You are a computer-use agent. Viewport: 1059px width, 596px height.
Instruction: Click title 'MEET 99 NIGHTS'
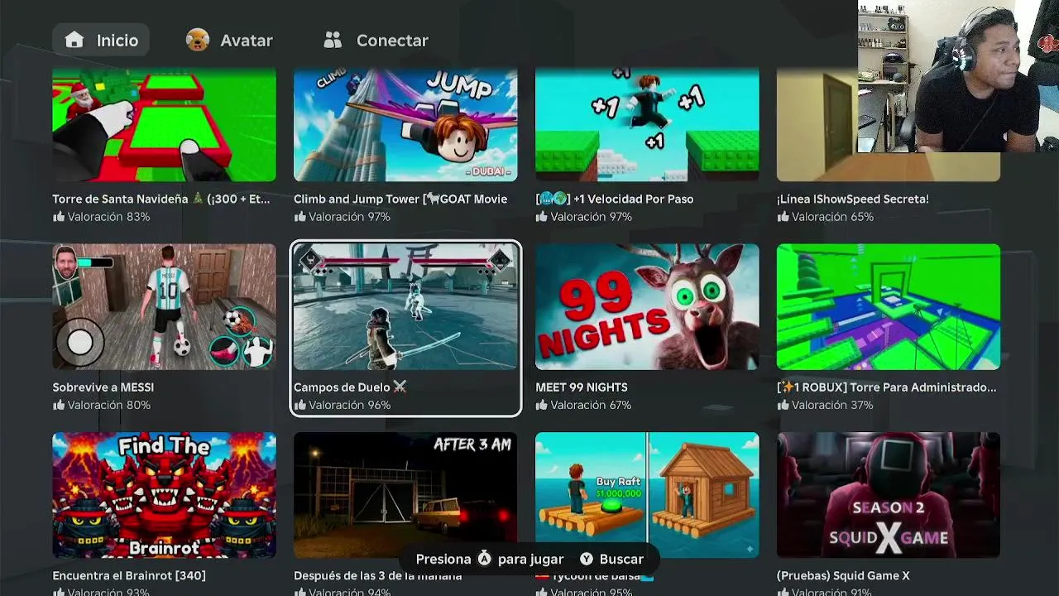click(x=581, y=387)
